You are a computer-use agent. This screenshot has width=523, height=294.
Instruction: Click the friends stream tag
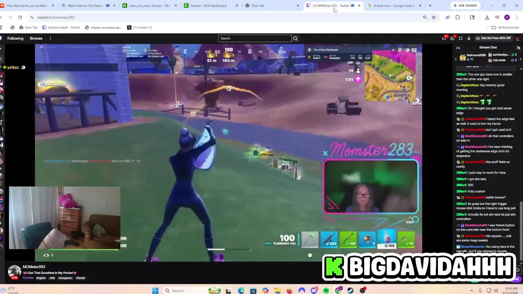(x=80, y=278)
